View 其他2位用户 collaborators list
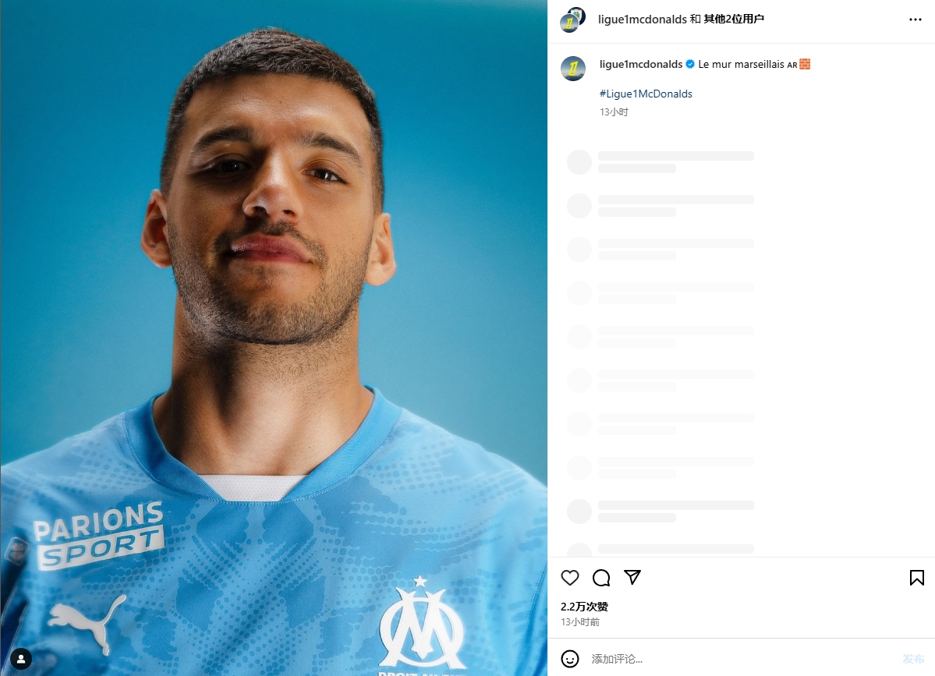The width and height of the screenshot is (935, 676). [734, 19]
